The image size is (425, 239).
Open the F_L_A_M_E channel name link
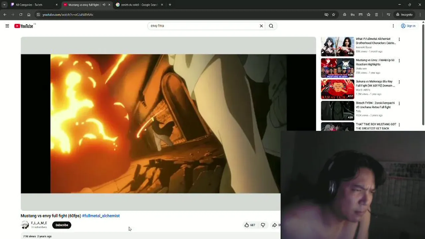(x=39, y=223)
